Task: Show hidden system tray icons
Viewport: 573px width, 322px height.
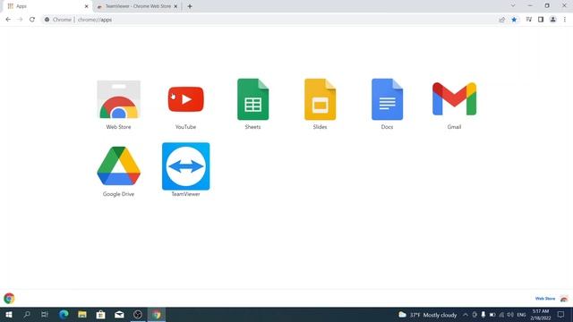Action: (x=466, y=315)
